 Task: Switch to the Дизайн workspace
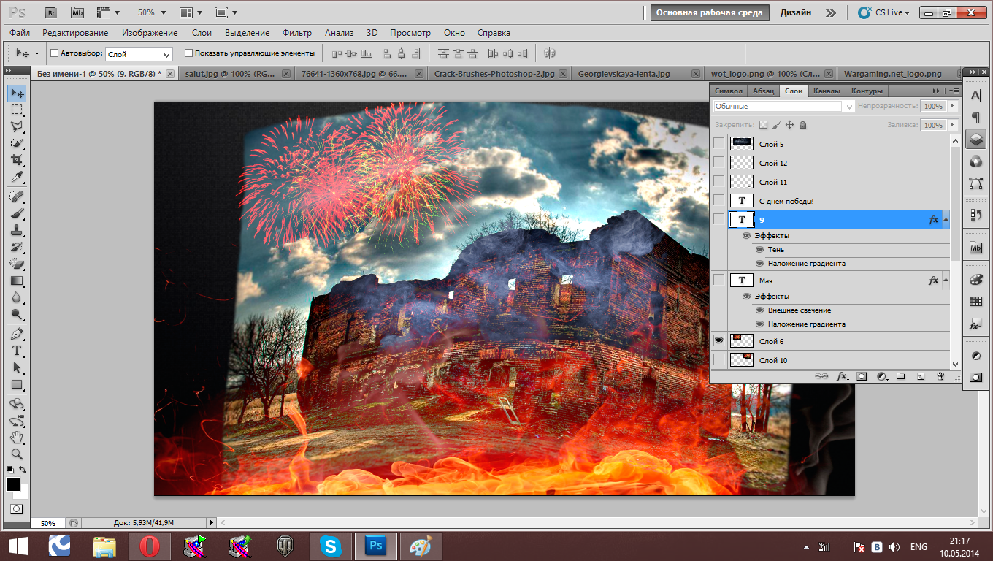(796, 12)
